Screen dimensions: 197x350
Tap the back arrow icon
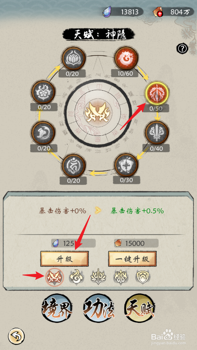(16, 335)
